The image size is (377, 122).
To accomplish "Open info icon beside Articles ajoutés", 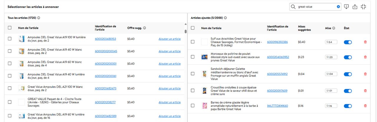I will tap(225, 18).
